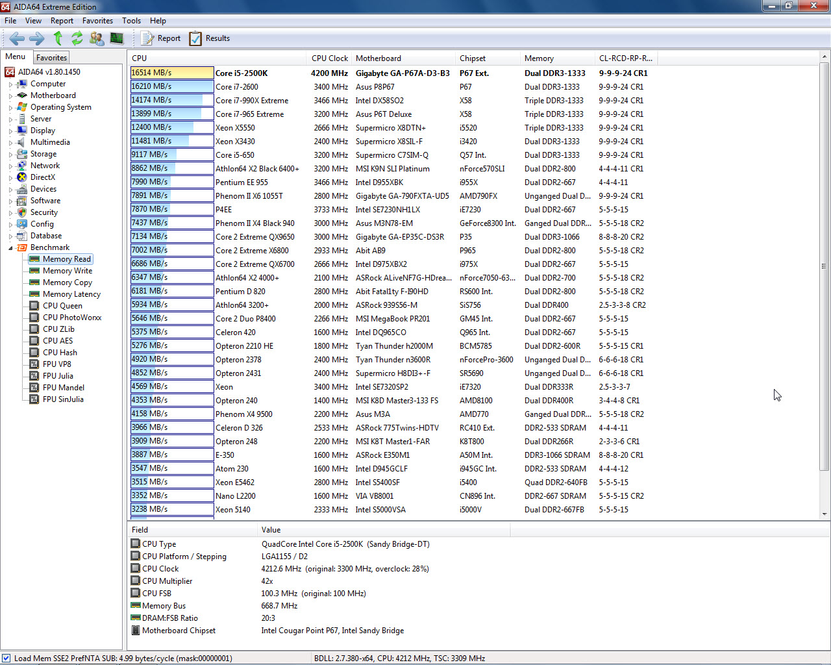
Task: Select the Config tree icon
Action: click(x=22, y=224)
